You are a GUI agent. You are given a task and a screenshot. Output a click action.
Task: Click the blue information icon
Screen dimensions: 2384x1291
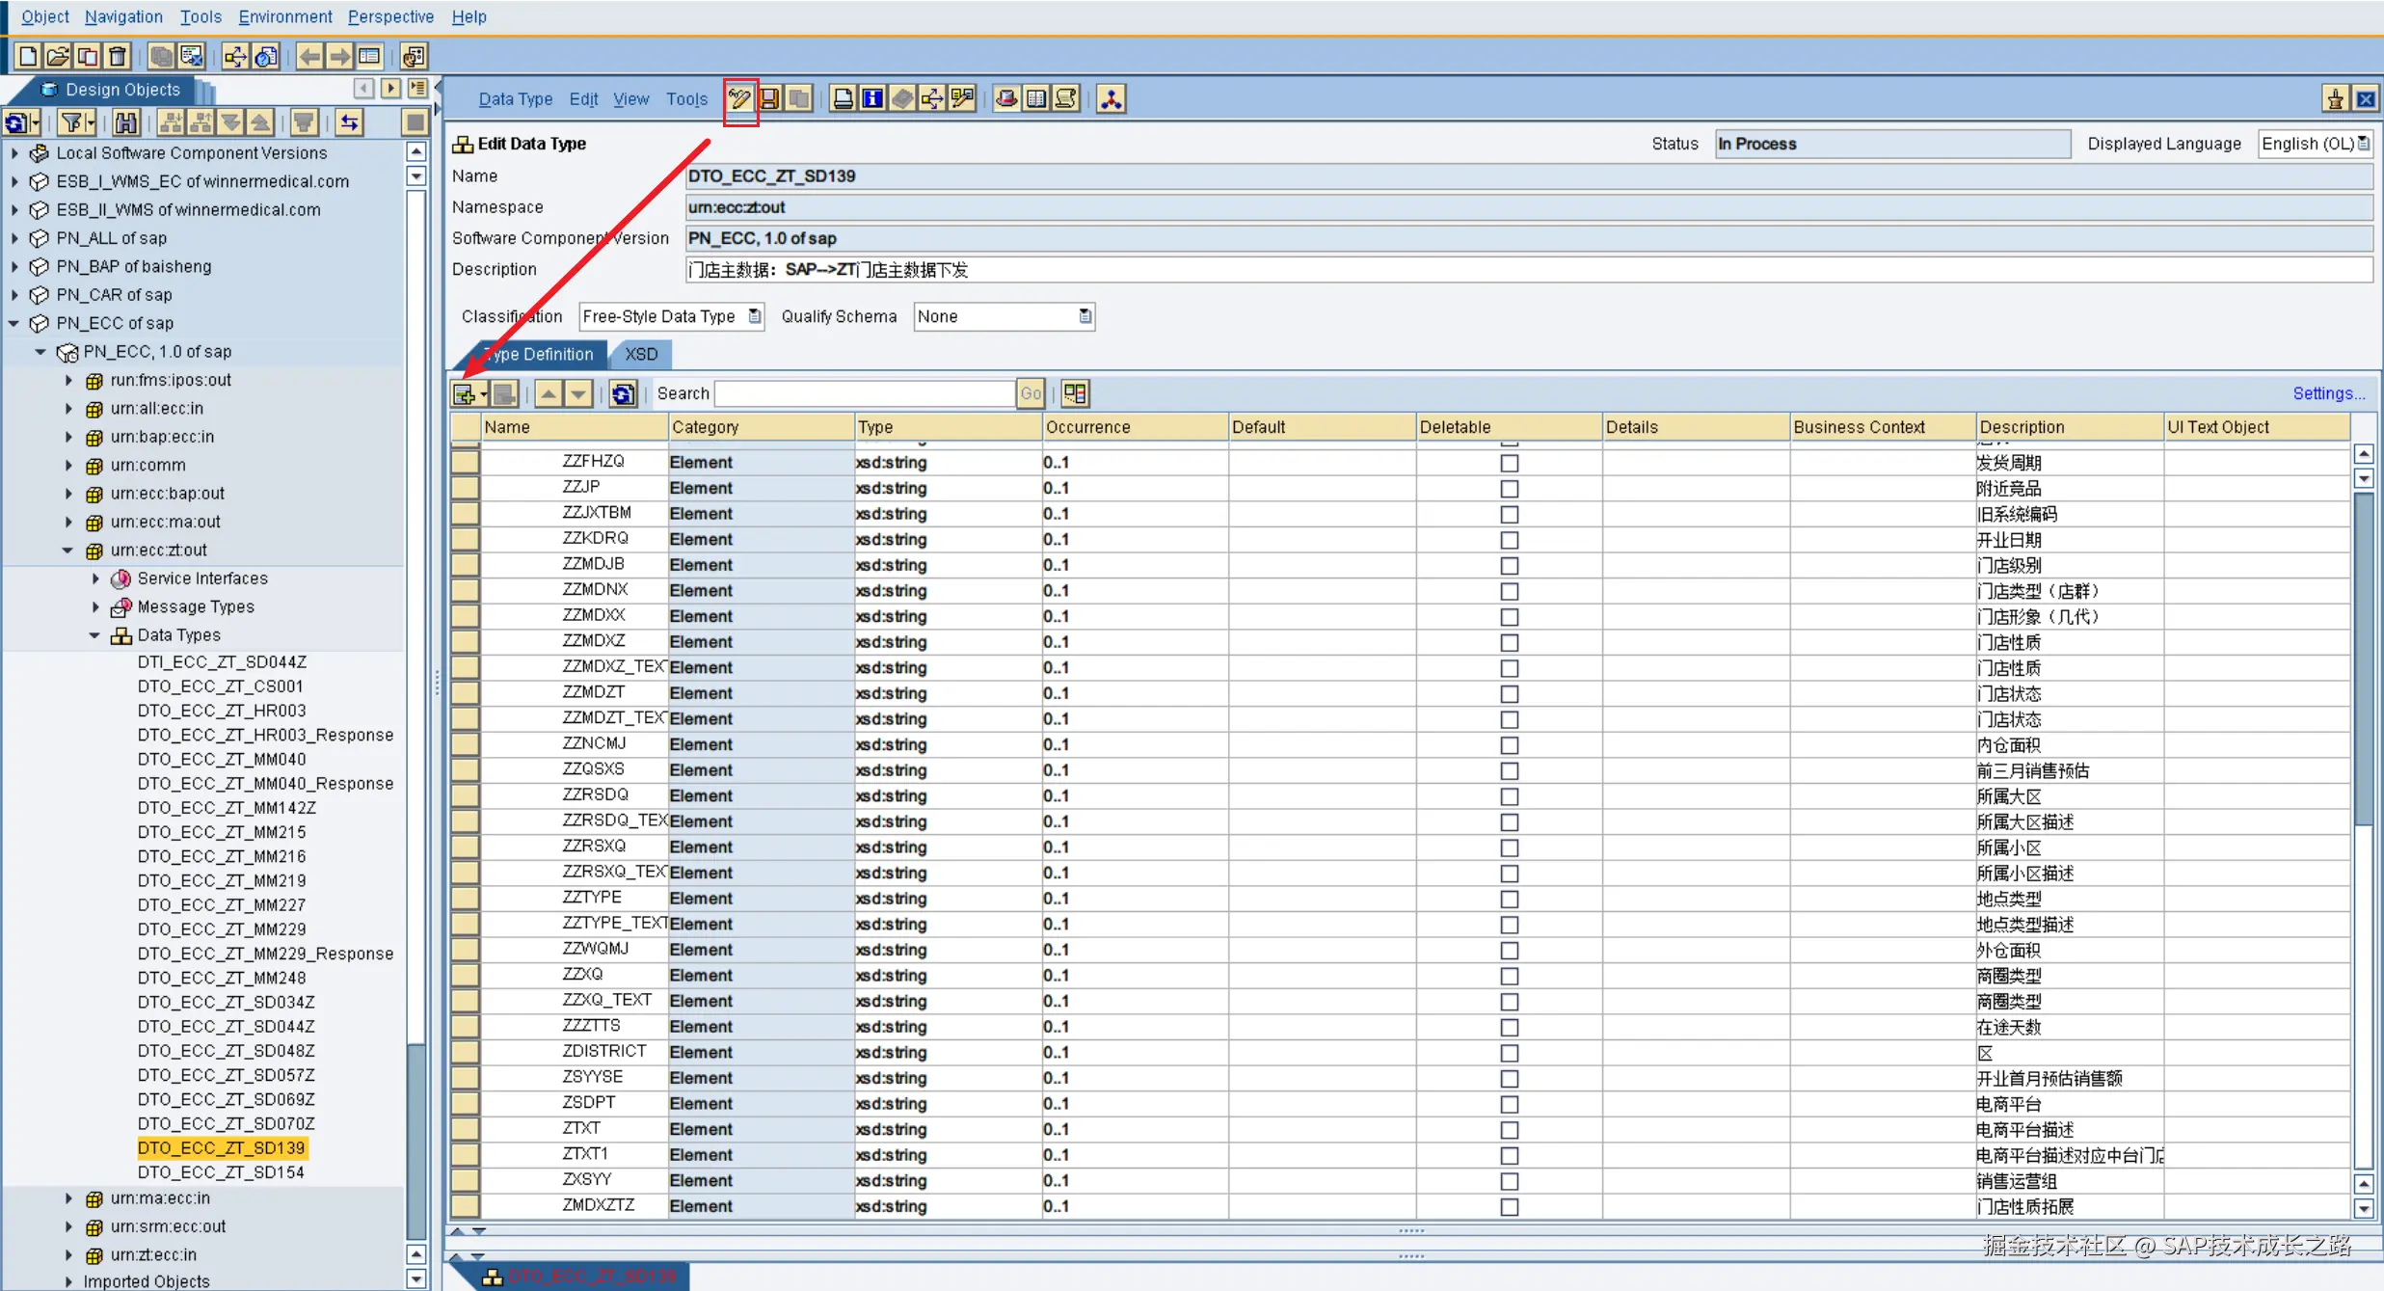872,99
